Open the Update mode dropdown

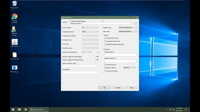coord(128,28)
